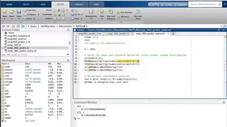Image resolution: width=227 pixels, height=127 pixels.
Task: Click Documents in path breadcrumb
Action: 65,26
